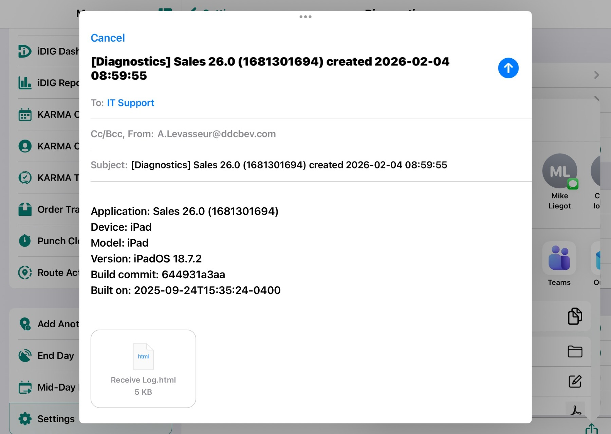Viewport: 611px width, 434px height.
Task: Open the Mid-Day calendar icon
Action: (25, 387)
